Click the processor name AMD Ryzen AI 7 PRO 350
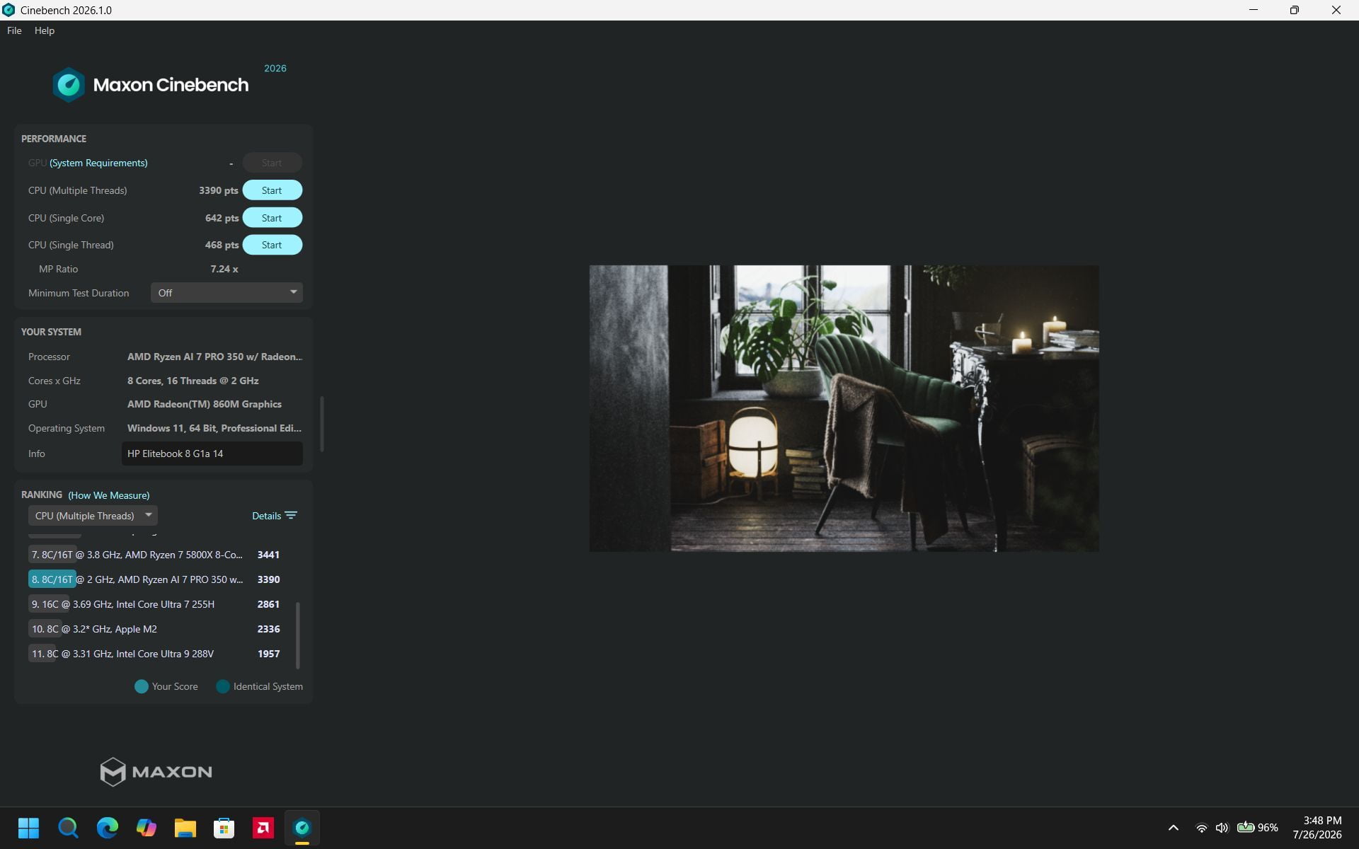This screenshot has height=849, width=1359. 214,357
